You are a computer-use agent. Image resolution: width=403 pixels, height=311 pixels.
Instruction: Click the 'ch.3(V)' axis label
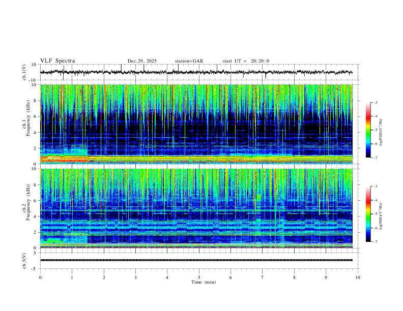[x=24, y=261]
